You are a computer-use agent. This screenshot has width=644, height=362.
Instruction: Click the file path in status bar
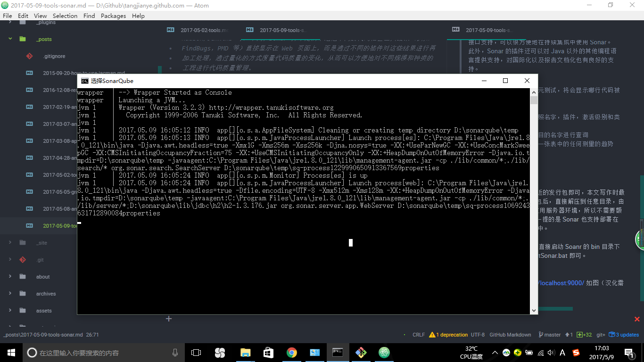tap(43, 335)
